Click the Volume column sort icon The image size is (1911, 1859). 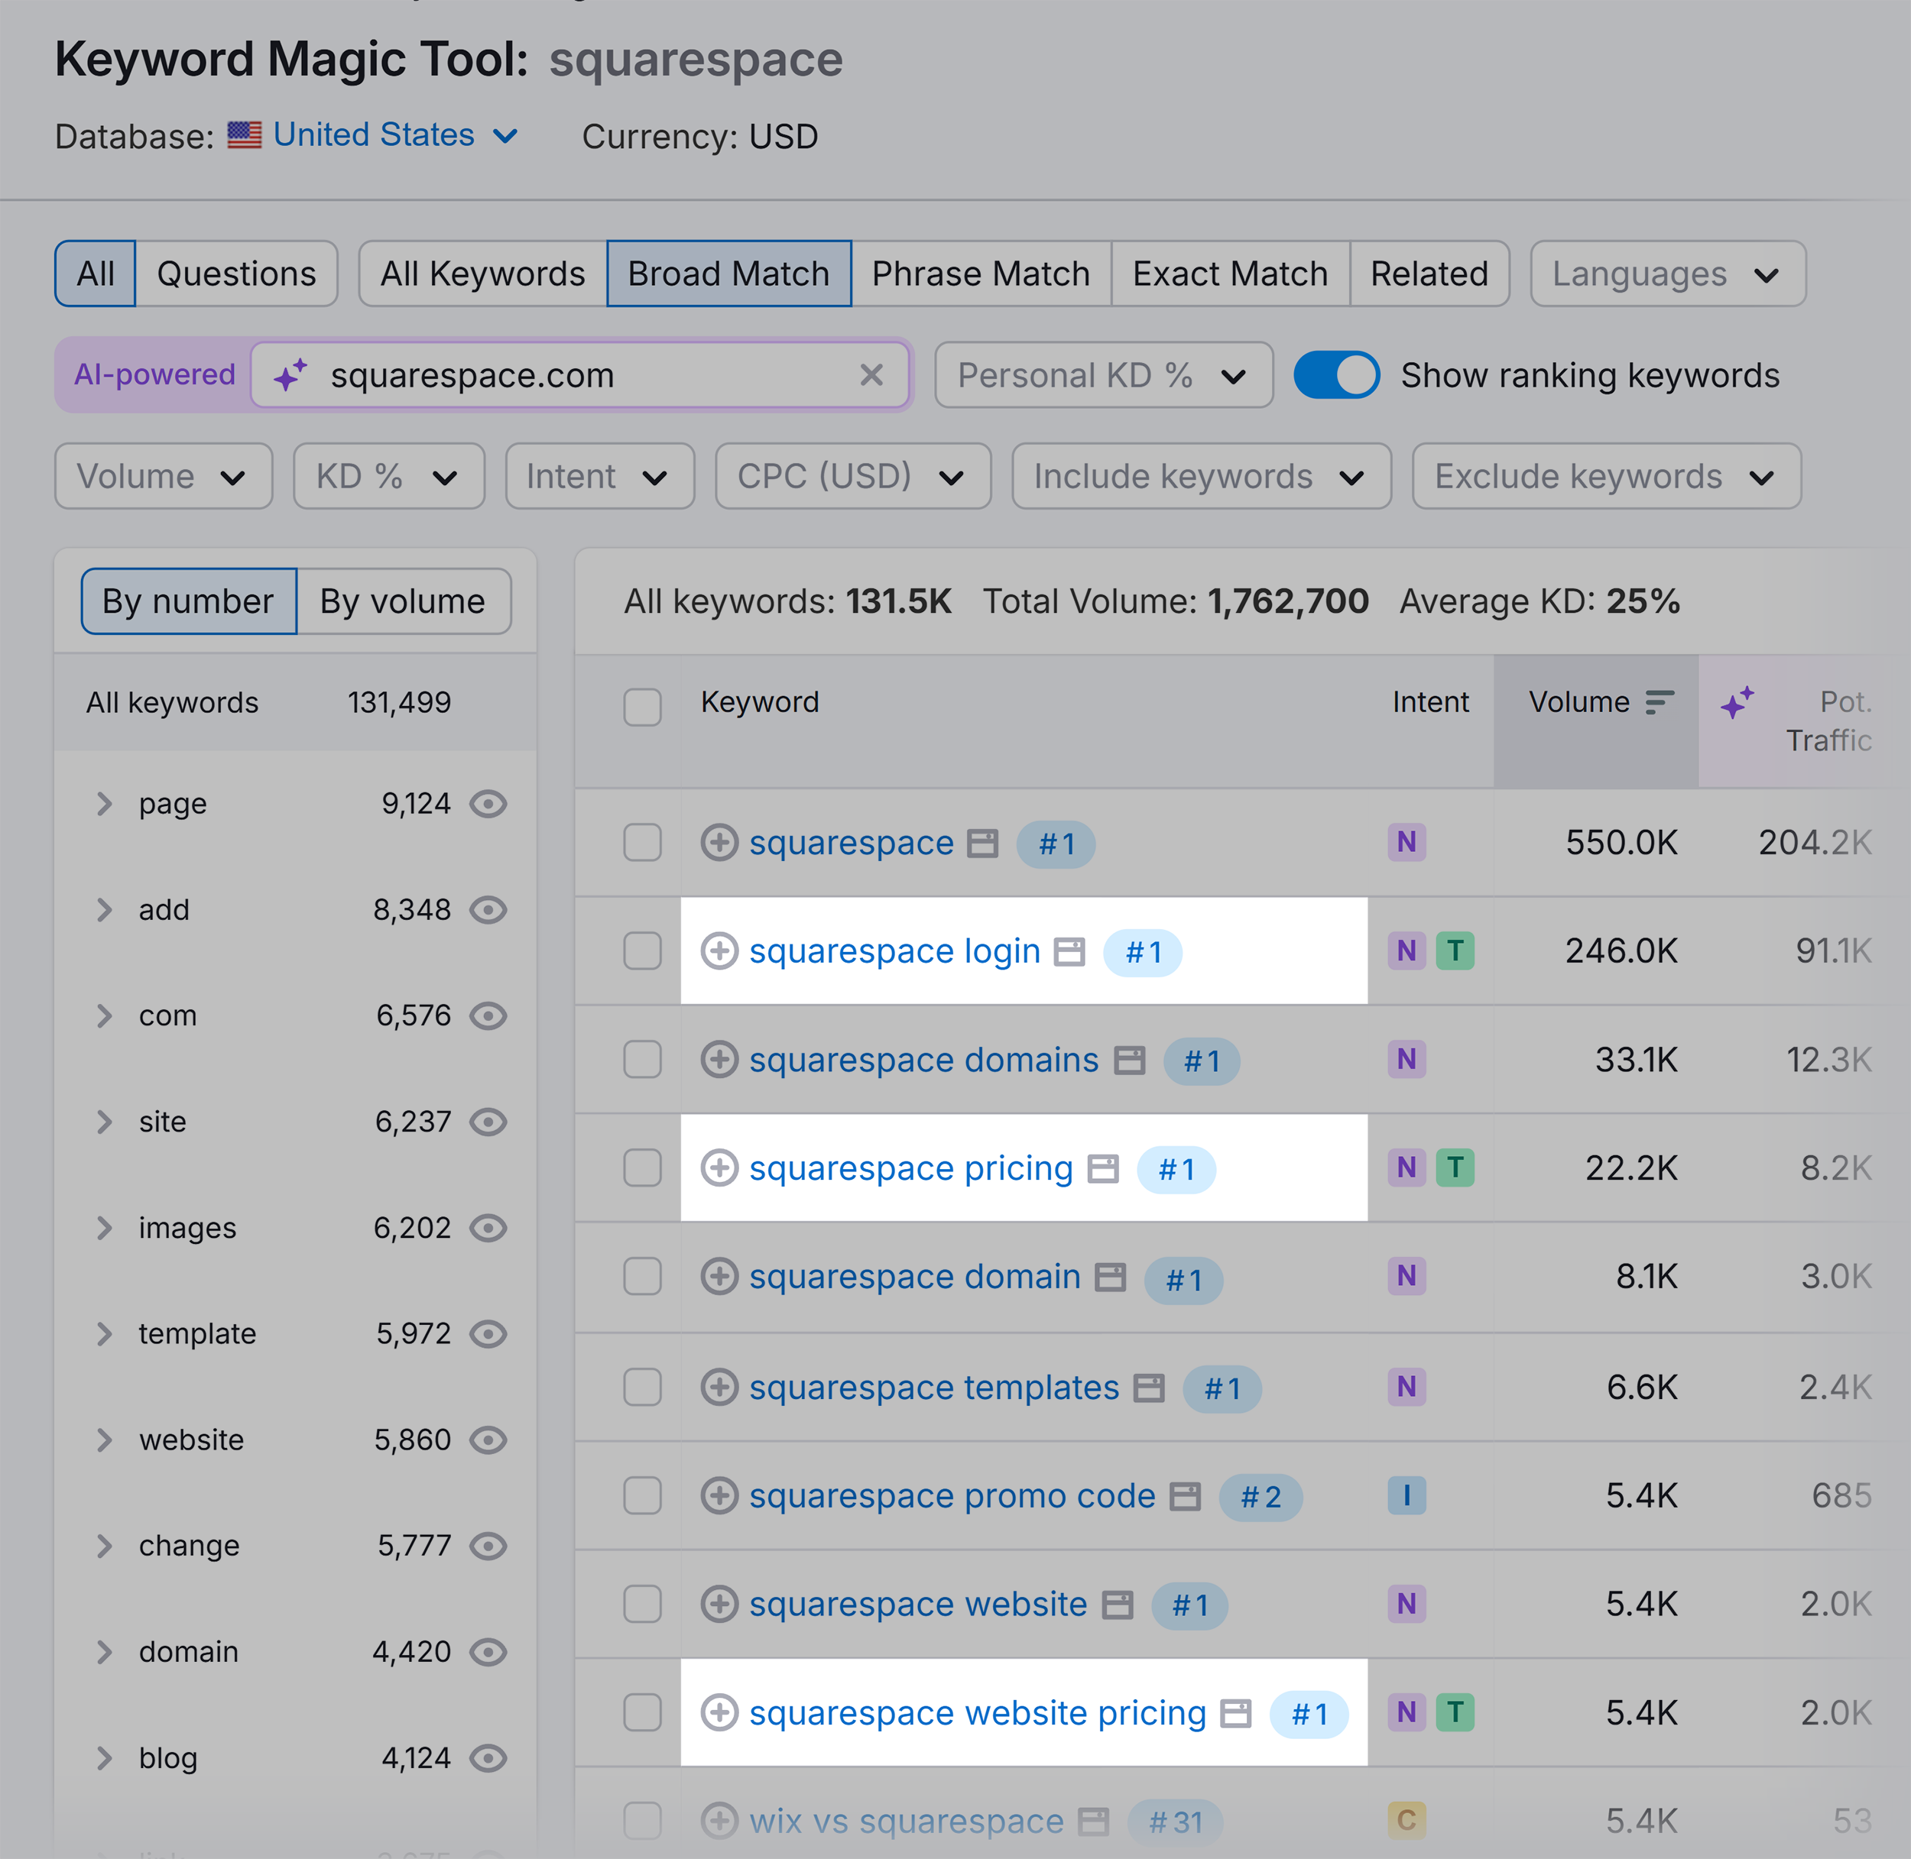click(x=1659, y=702)
